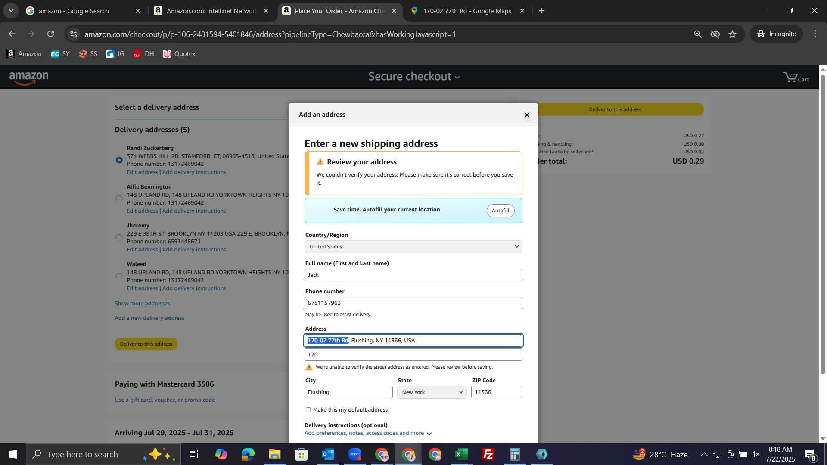Click Add delivery instructions under Waleed
This screenshot has width=827, height=465.
point(194,288)
